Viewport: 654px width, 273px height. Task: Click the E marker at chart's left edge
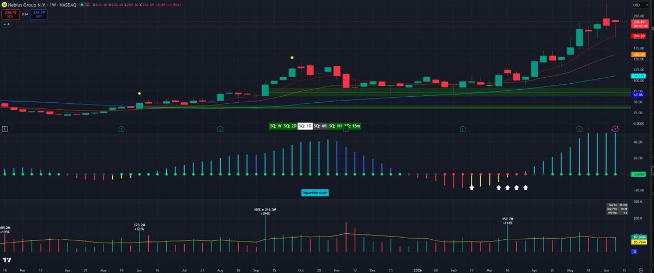click(4, 129)
